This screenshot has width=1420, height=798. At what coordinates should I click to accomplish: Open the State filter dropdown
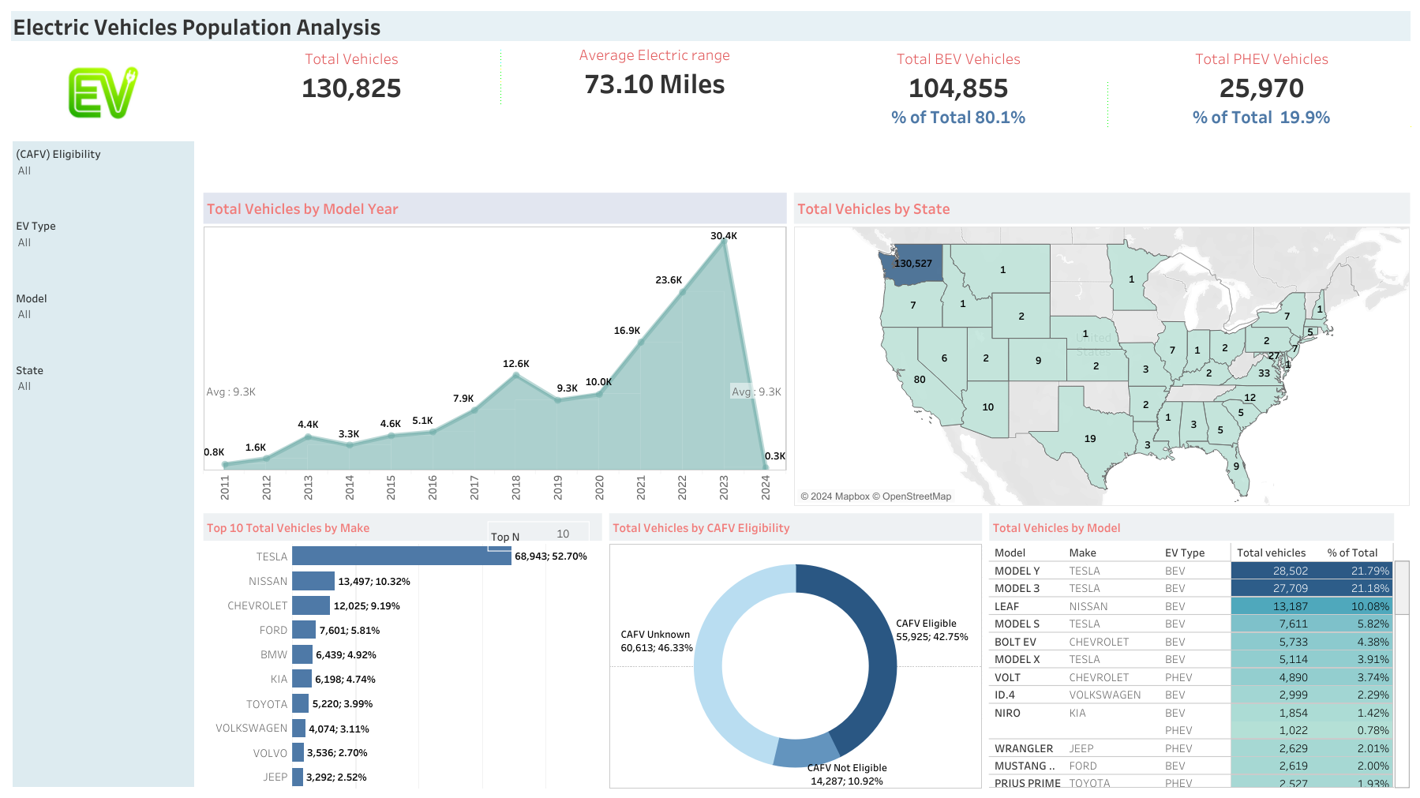(103, 386)
